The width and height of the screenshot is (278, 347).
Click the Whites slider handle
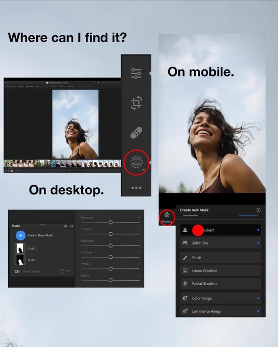click(x=110, y=268)
